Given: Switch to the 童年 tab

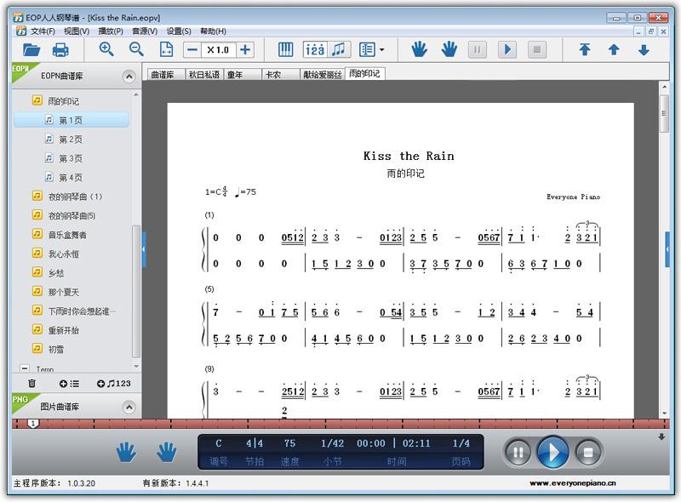Looking at the screenshot, I should [x=243, y=75].
